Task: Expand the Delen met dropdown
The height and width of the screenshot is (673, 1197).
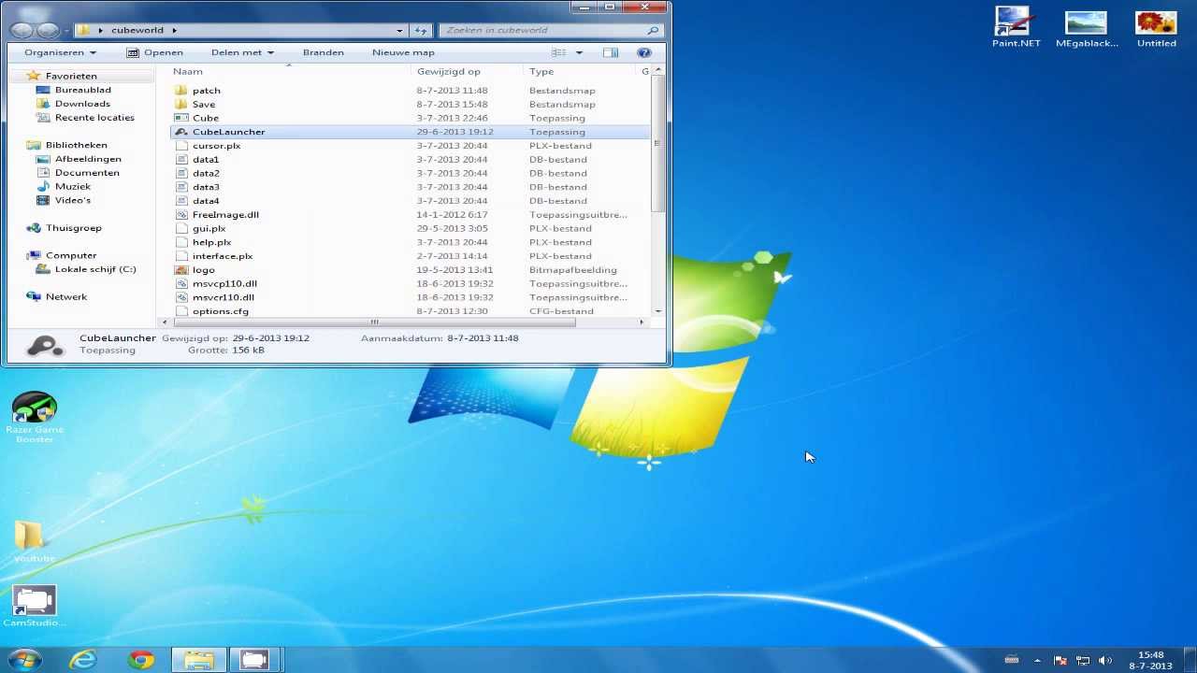Action: click(x=242, y=52)
